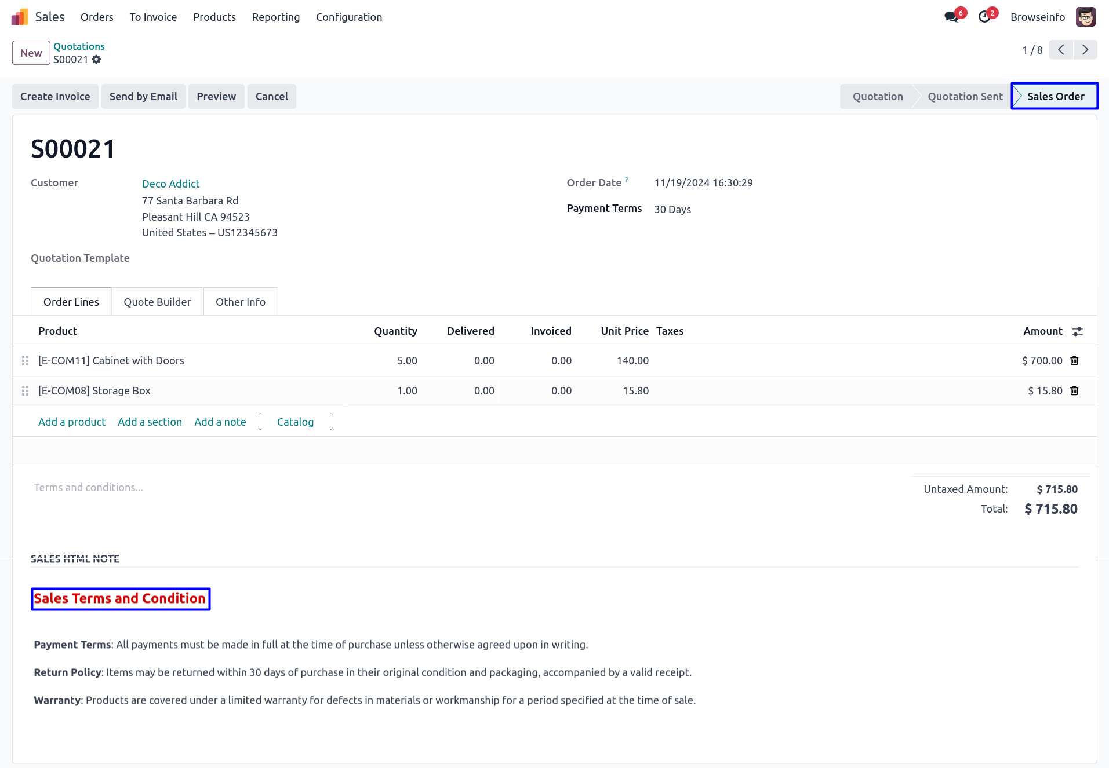Delete the Cabinet with Doors order line

[1074, 361]
